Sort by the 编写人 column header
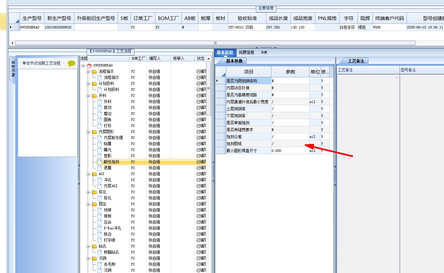This screenshot has width=444, height=273. coord(159,59)
